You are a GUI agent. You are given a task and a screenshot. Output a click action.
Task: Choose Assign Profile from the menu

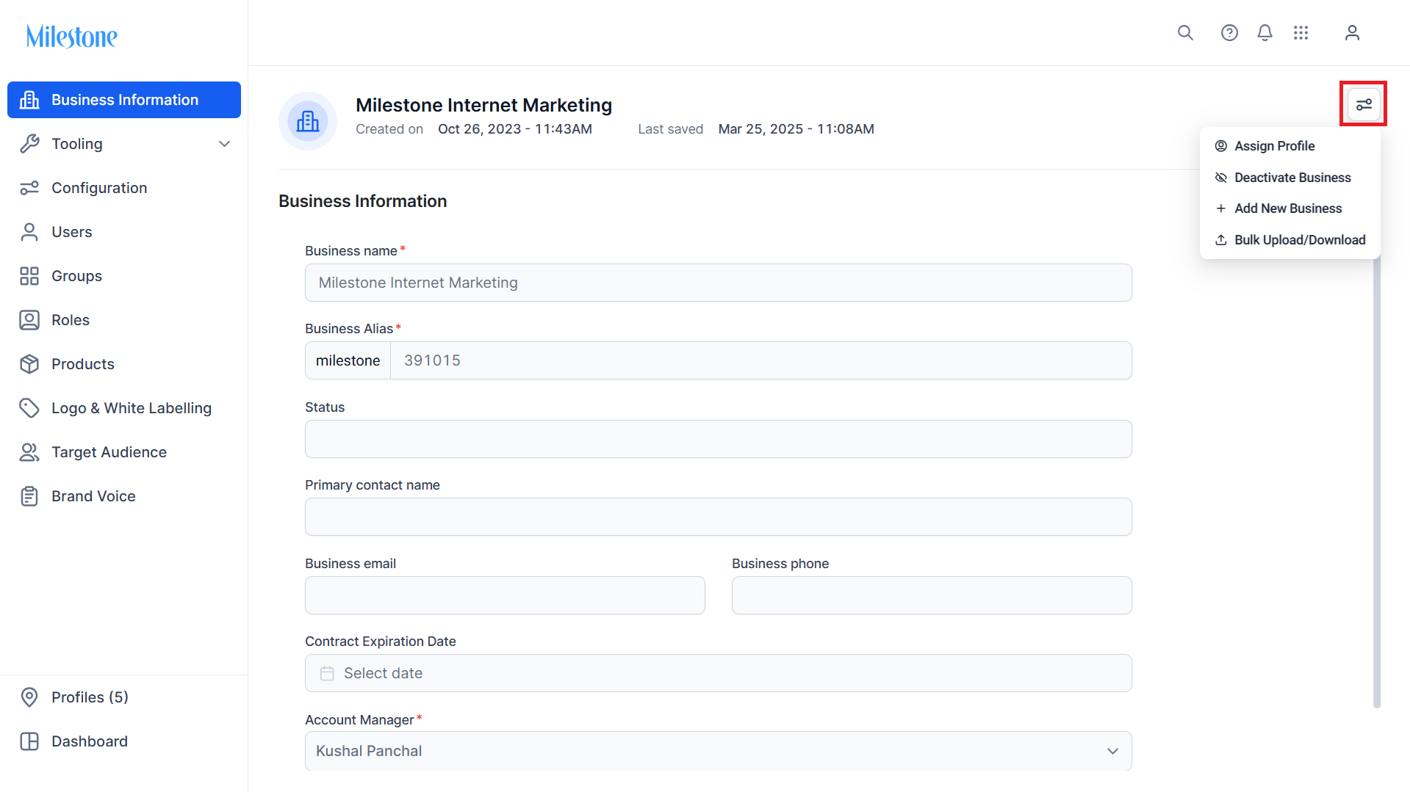coord(1290,146)
